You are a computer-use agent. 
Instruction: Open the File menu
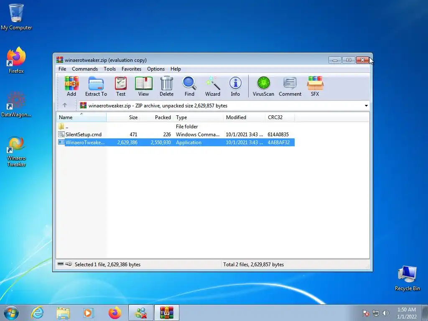click(x=62, y=69)
